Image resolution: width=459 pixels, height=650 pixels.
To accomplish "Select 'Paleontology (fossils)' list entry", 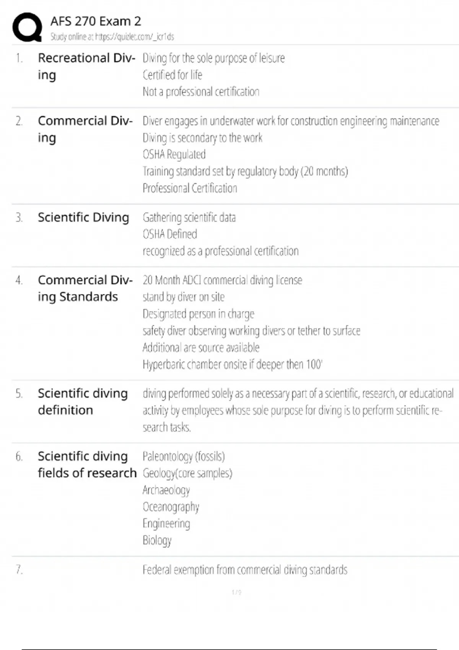I will (184, 457).
